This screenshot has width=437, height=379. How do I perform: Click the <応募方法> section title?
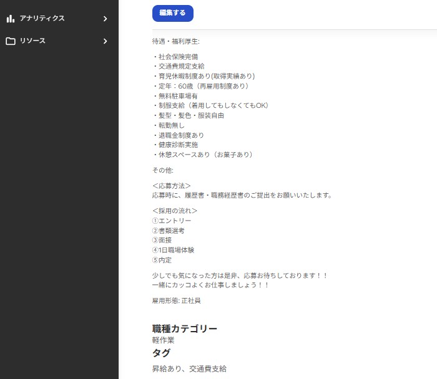pyautogui.click(x=171, y=186)
